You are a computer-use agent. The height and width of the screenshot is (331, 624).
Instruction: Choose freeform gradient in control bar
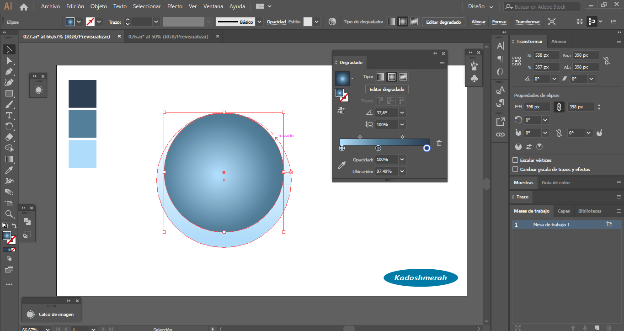pyautogui.click(x=414, y=21)
